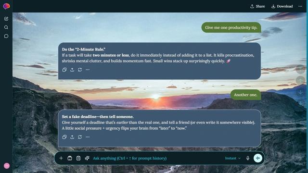Open the Instant model dropdown
This screenshot has height=173, width=308.
click(233, 158)
